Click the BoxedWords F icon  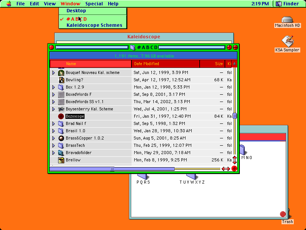coord(61,94)
